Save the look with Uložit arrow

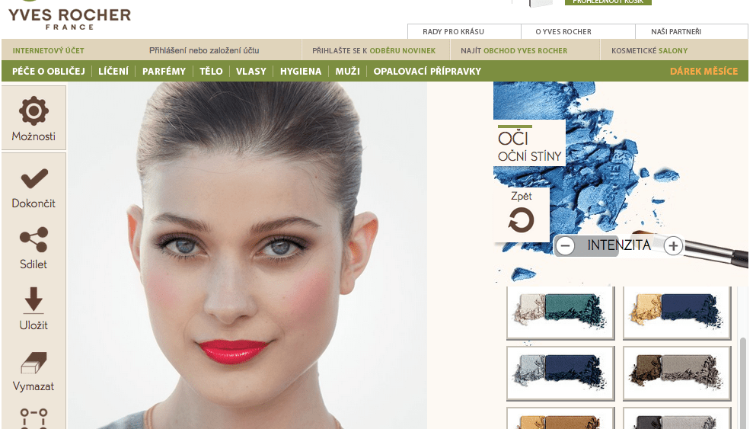pyautogui.click(x=34, y=299)
